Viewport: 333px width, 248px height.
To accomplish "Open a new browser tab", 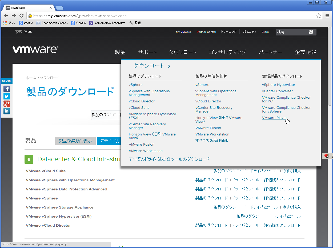I will click(59, 7).
